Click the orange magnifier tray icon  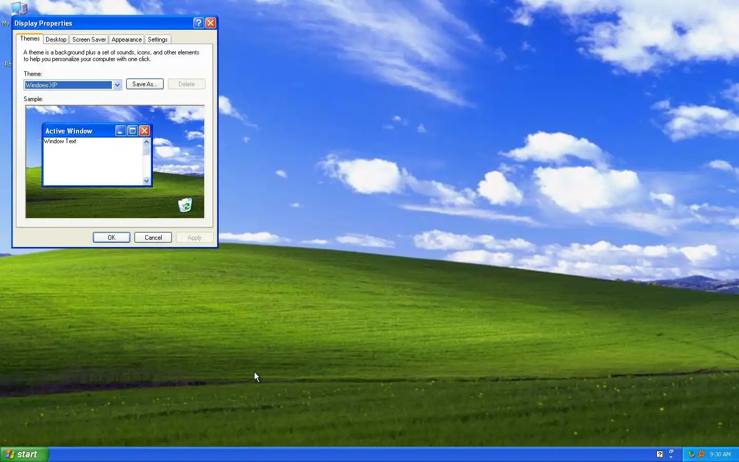[x=701, y=454]
